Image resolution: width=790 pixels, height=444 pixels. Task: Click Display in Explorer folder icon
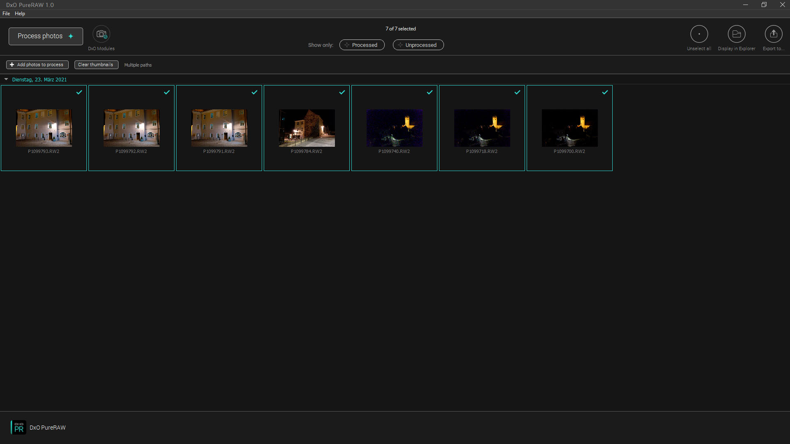coord(737,34)
